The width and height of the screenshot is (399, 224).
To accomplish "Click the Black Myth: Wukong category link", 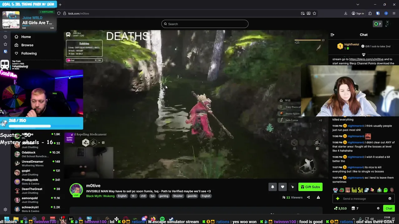I will (100, 196).
